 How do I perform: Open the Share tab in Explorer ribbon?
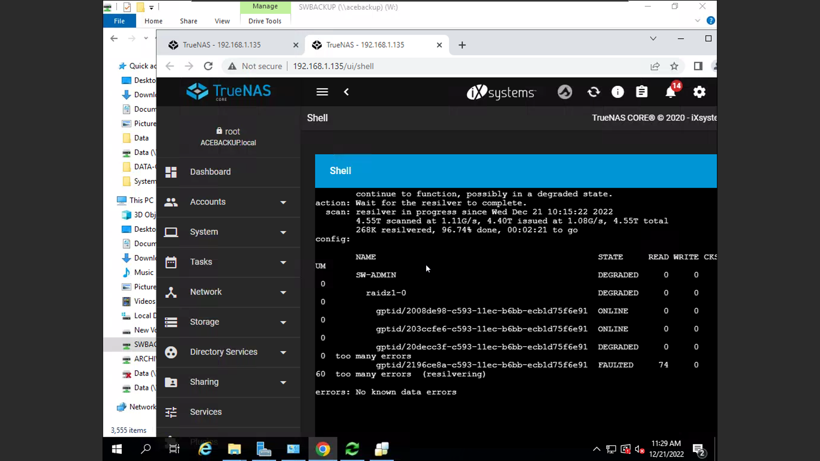click(x=188, y=21)
